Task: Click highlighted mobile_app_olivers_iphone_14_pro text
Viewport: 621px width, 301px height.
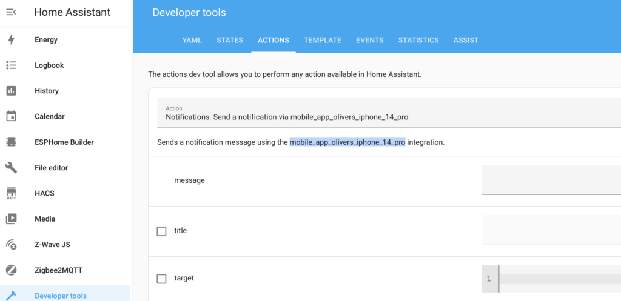Action: [x=347, y=142]
